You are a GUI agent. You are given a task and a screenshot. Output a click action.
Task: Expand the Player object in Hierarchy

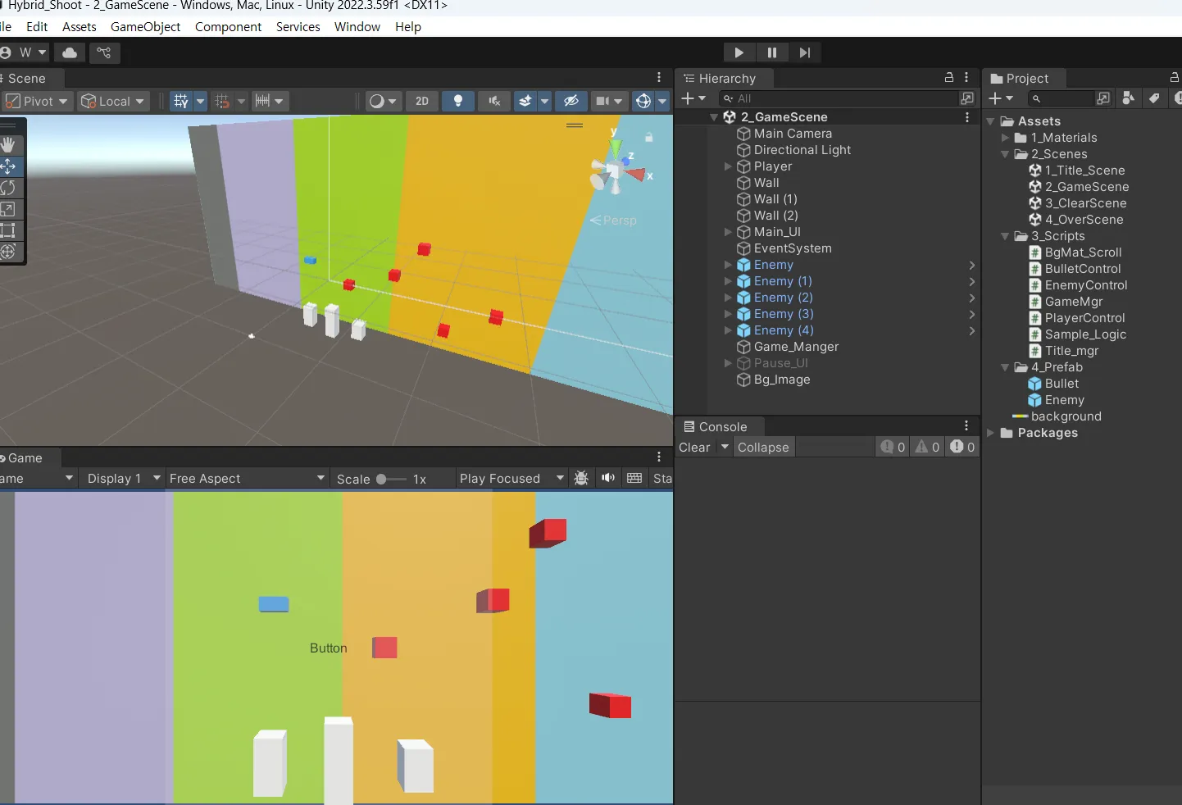pos(728,166)
